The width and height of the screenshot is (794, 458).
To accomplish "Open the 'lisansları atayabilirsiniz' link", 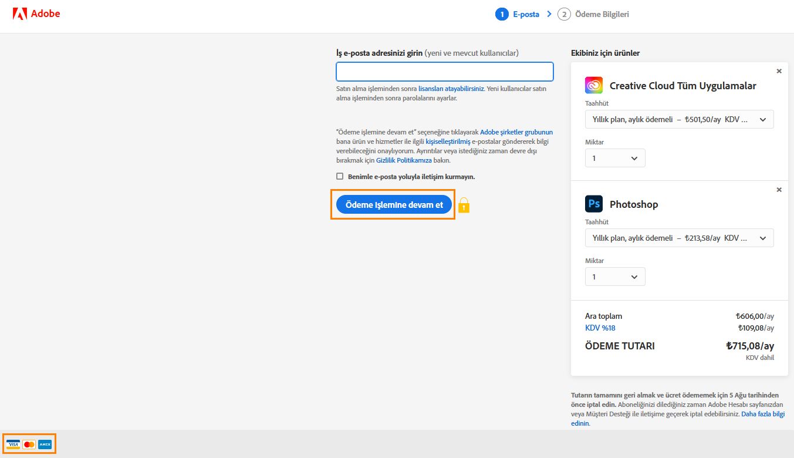I will coord(451,88).
